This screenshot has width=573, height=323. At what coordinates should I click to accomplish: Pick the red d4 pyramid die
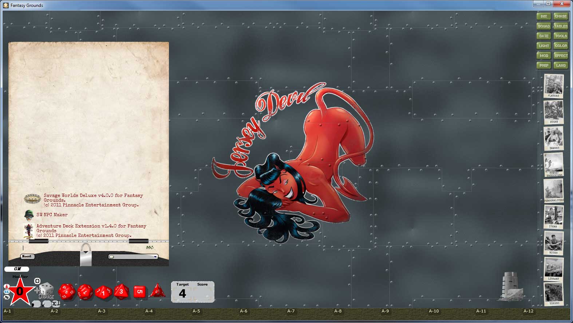(x=158, y=291)
